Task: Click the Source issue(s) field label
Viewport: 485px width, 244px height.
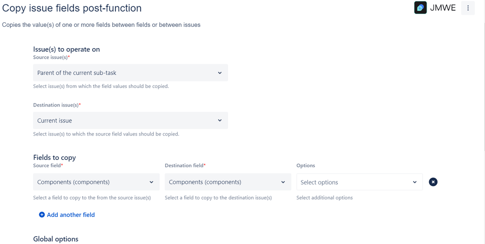Action: (50, 57)
